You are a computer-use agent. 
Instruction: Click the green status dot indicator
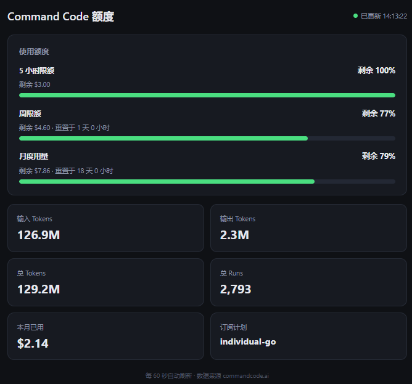pyautogui.click(x=355, y=16)
